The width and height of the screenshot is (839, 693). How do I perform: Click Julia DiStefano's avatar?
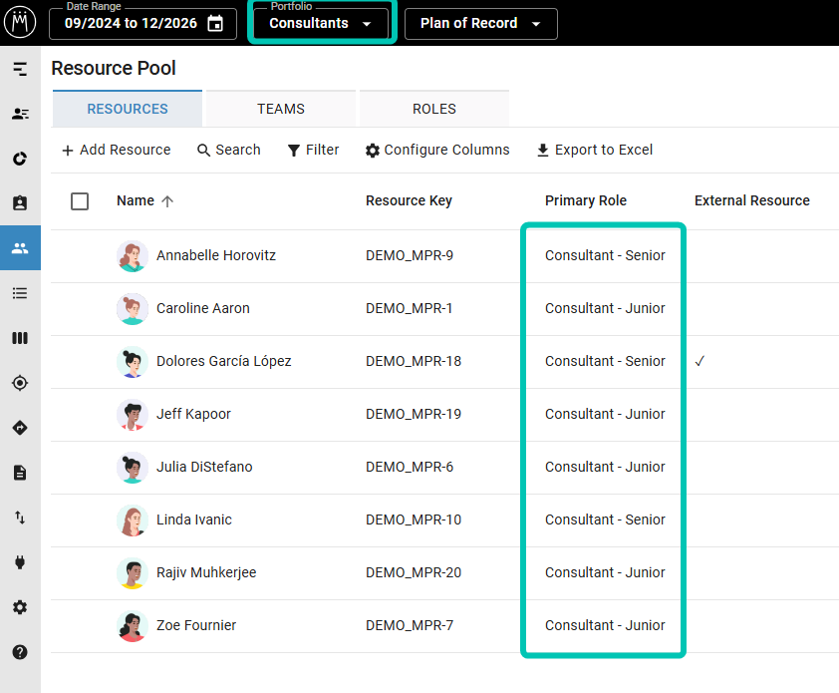[133, 468]
